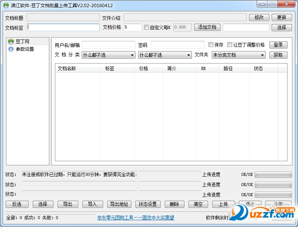
Task: Click the 标签 column header
Action: coord(117,68)
